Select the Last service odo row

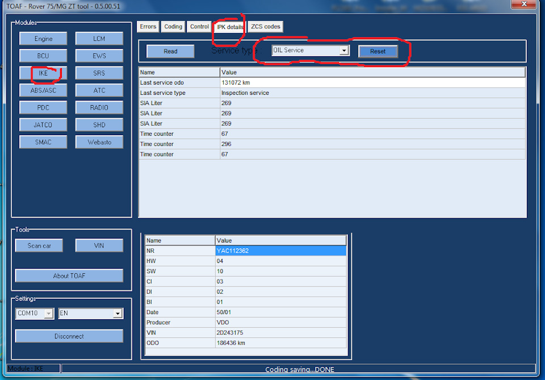[x=332, y=82]
